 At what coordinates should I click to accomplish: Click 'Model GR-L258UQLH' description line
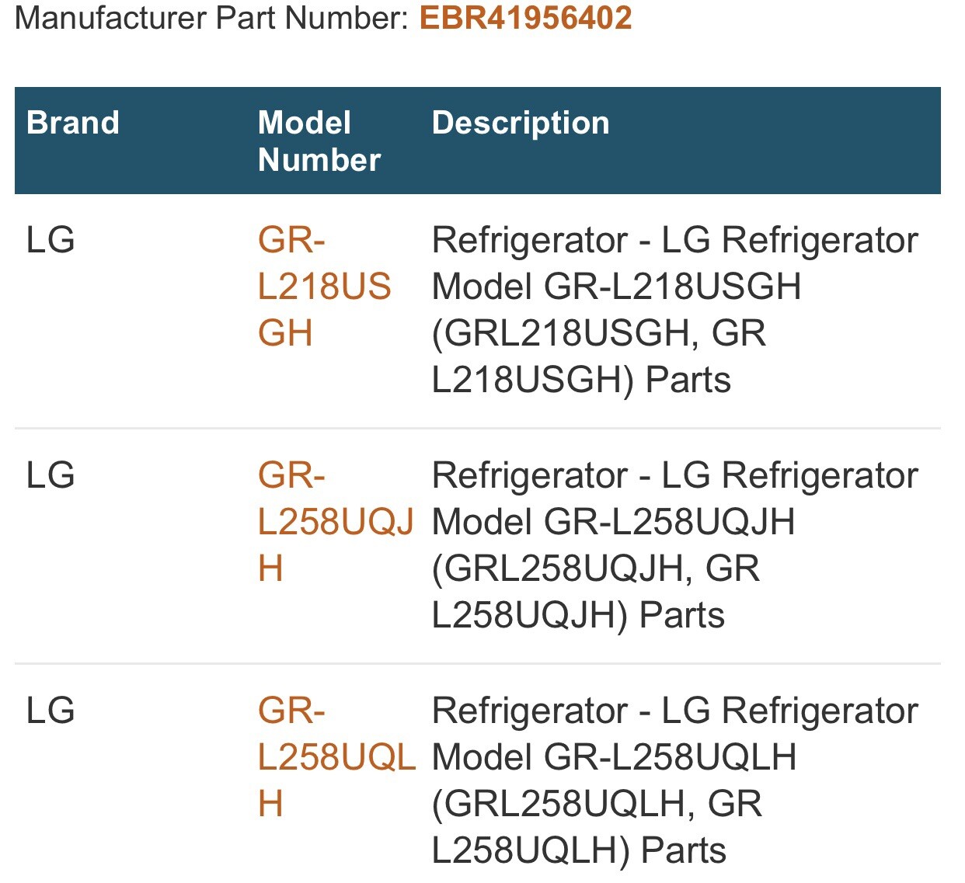click(614, 757)
